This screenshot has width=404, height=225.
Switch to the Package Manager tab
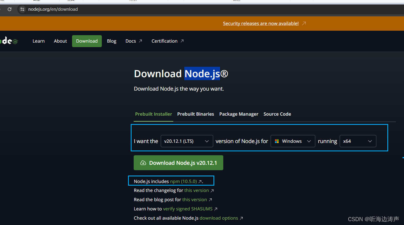[239, 114]
